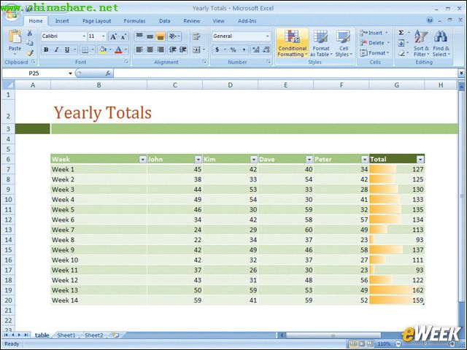Open the Peter column filter dropdown
This screenshot has height=350, width=467.
coord(365,160)
